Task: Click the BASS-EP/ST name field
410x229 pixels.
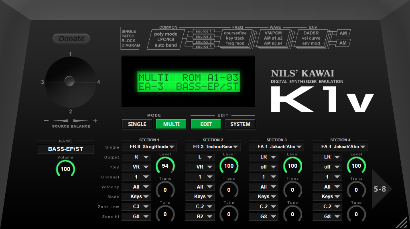Action: click(x=65, y=149)
